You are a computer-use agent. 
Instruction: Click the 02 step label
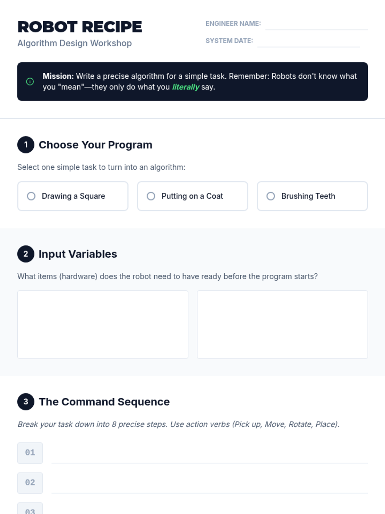[30, 483]
